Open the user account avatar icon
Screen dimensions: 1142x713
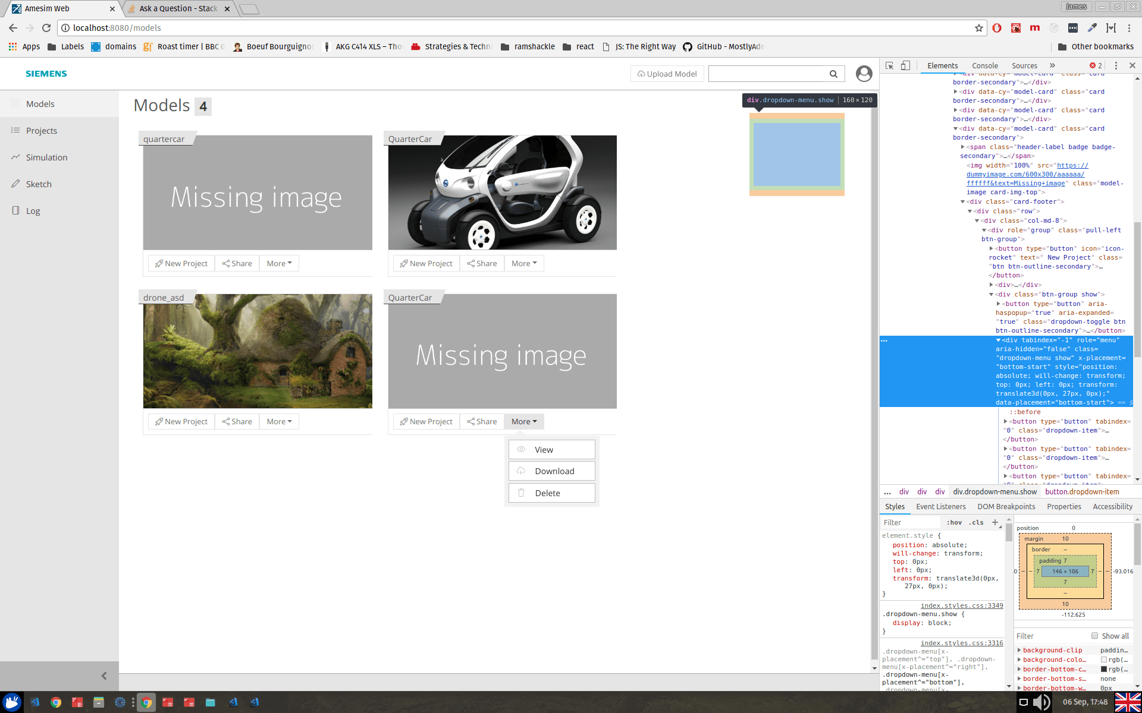point(864,74)
